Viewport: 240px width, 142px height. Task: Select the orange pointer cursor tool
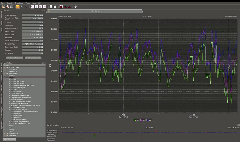pos(18,7)
